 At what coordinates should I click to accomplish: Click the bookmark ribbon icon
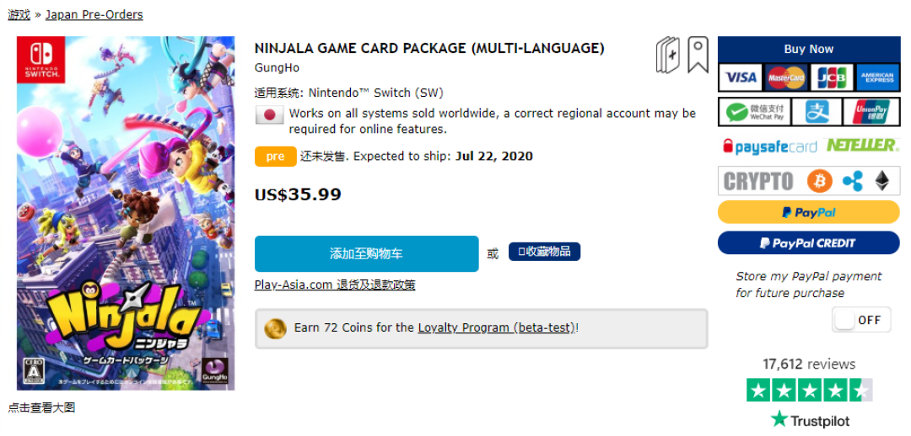point(698,55)
